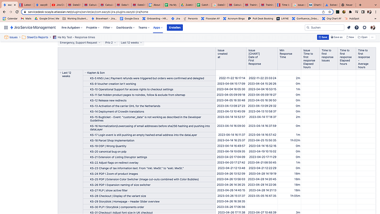Click the Issue created at column header
The height and width of the screenshot is (214, 380).
tap(231, 58)
